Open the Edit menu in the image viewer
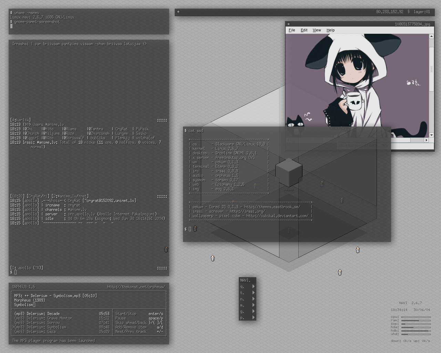This screenshot has width=441, height=353. pyautogui.click(x=304, y=30)
